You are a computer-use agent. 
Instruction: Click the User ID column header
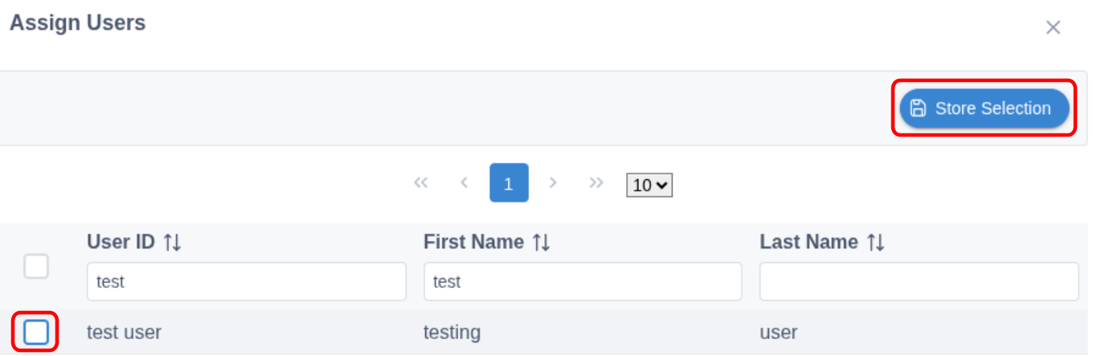[x=121, y=242]
